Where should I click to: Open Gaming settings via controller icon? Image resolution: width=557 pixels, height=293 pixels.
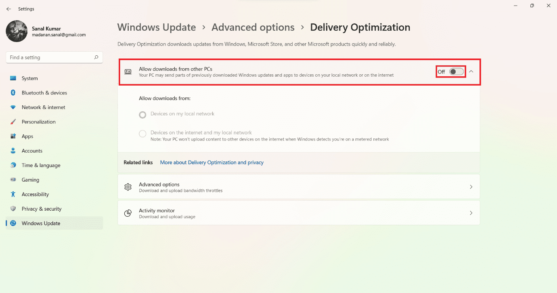point(13,180)
